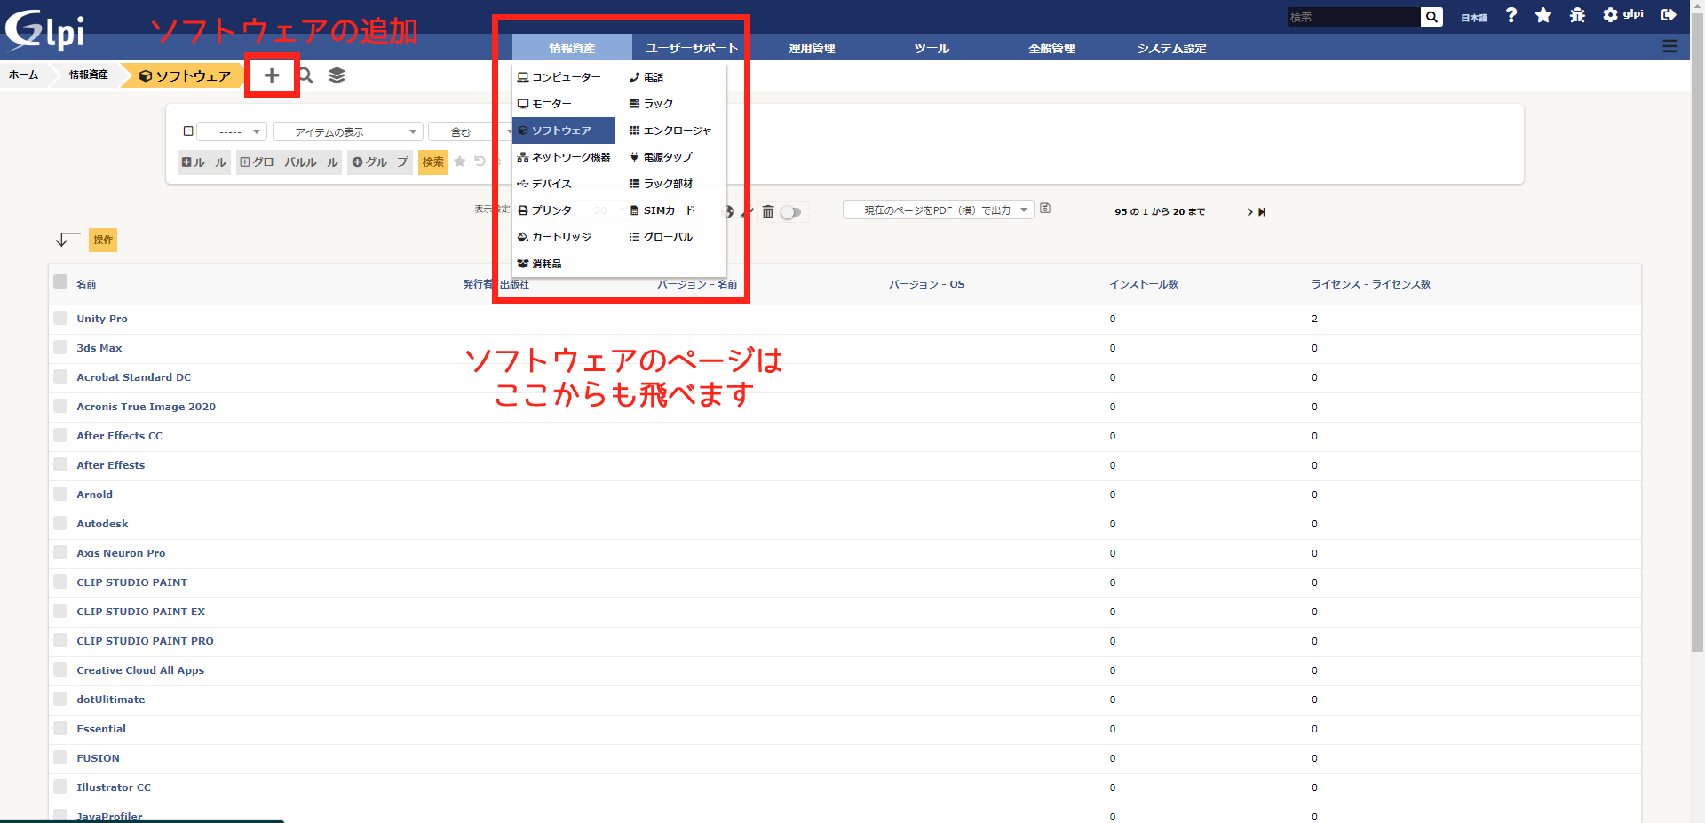Click the help question mark icon
The height and width of the screenshot is (823, 1705).
(x=1511, y=15)
